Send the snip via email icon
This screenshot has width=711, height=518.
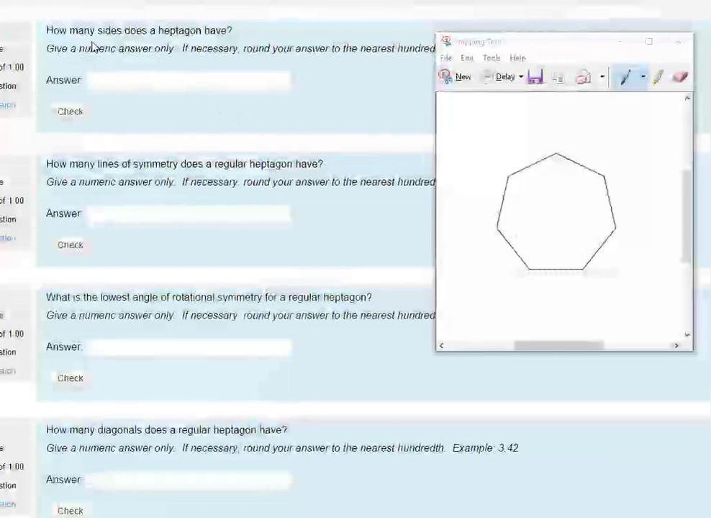(x=583, y=77)
